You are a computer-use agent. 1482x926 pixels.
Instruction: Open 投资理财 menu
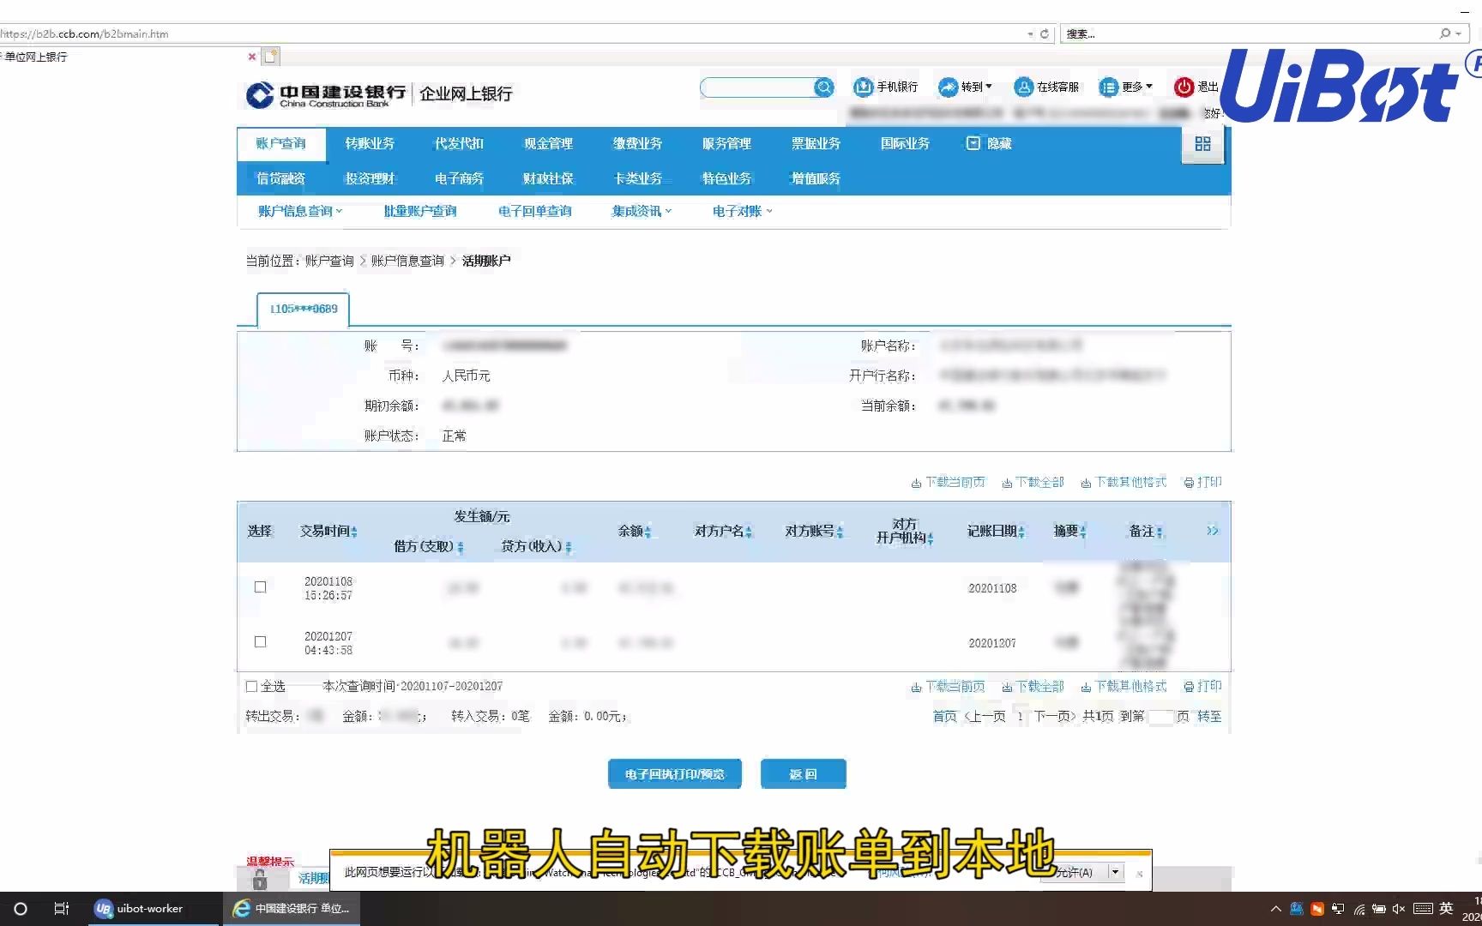(370, 178)
